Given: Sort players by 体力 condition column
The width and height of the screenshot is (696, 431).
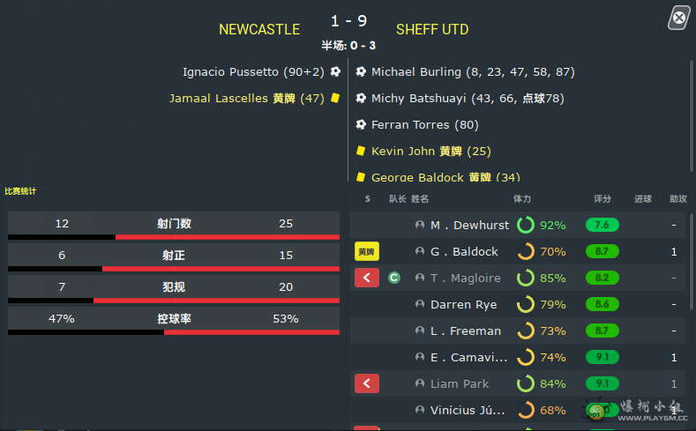Looking at the screenshot, I should pyautogui.click(x=522, y=198).
